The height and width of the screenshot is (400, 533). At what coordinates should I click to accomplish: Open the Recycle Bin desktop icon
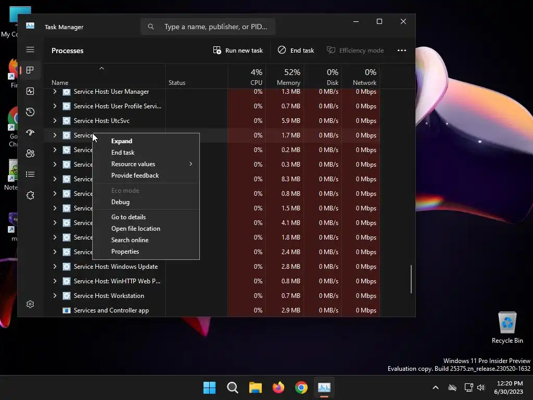tap(507, 327)
